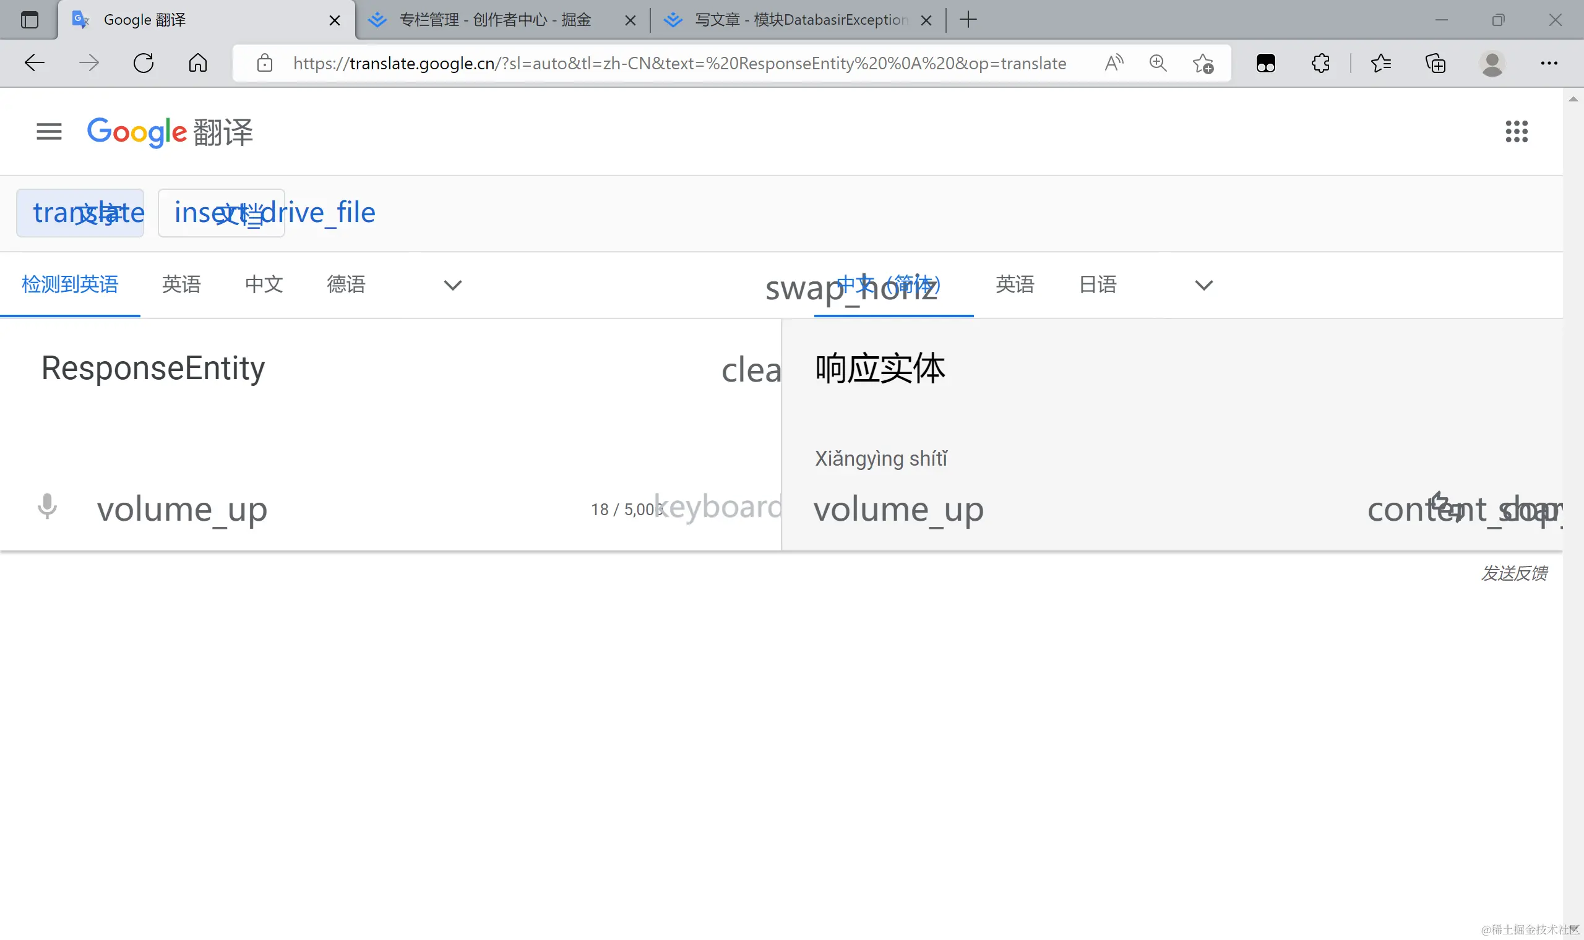Switch to document translation mode
Image resolution: width=1584 pixels, height=940 pixels.
pos(221,213)
